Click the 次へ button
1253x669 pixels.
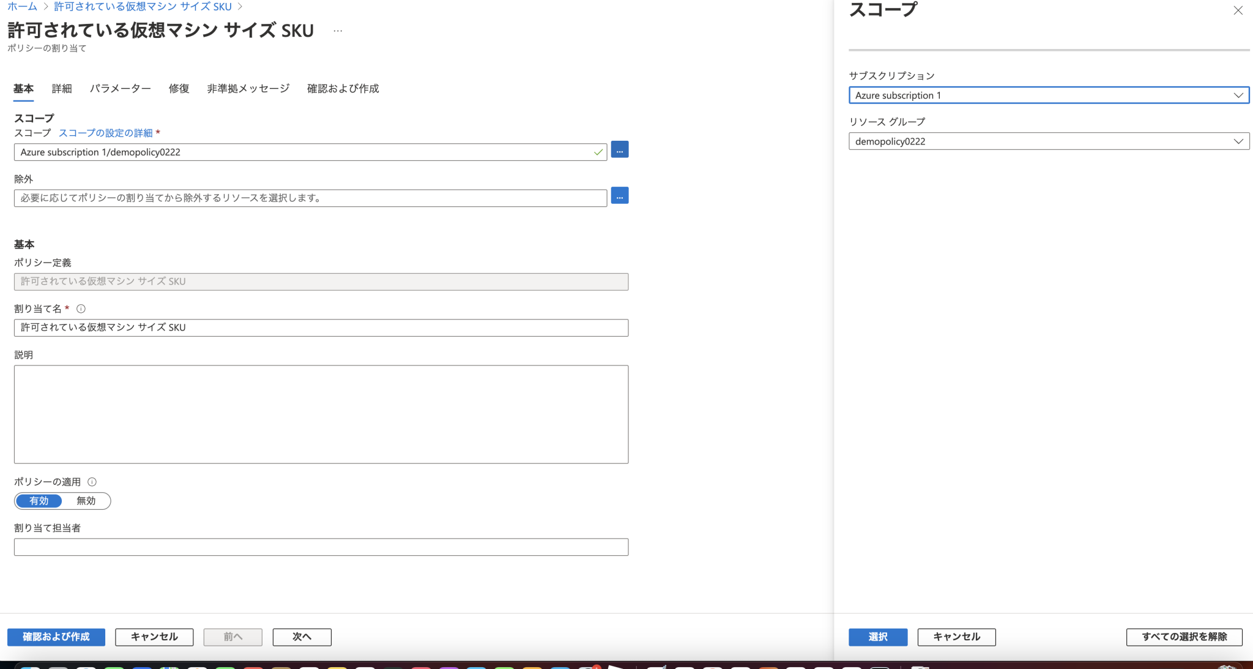point(302,637)
